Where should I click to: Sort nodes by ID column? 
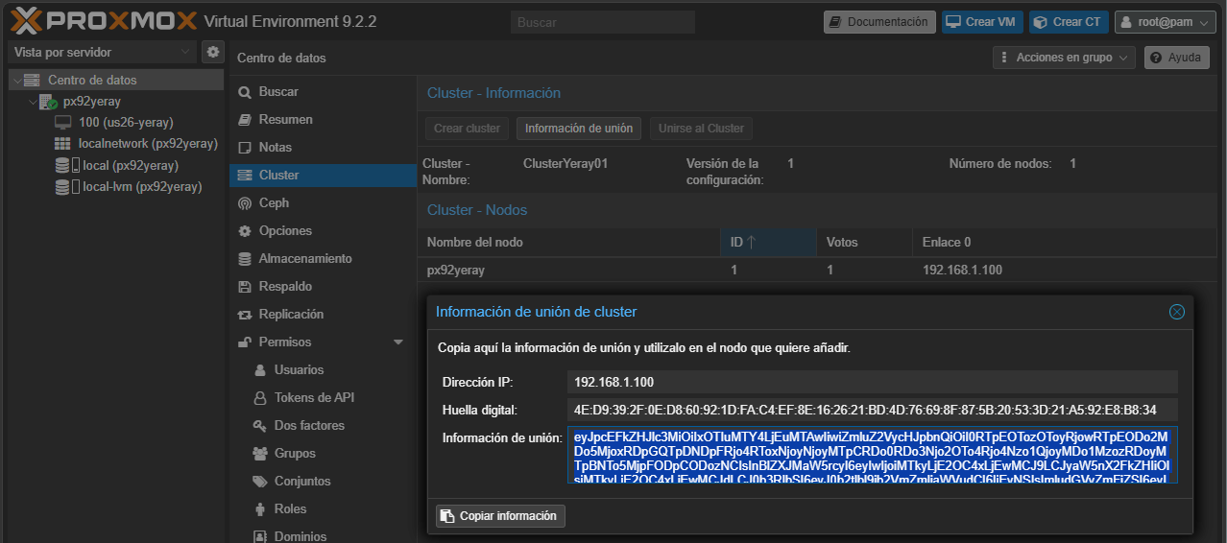point(768,243)
